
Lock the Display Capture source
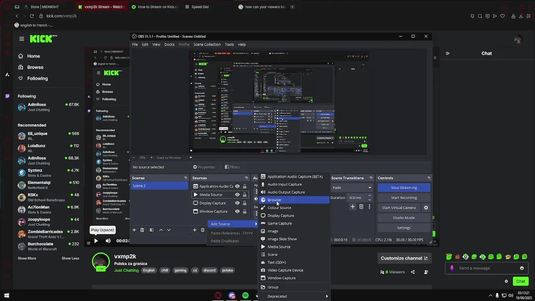click(245, 203)
